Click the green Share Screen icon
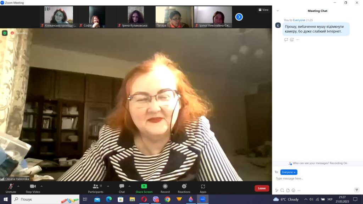The image size is (363, 204). tap(144, 186)
